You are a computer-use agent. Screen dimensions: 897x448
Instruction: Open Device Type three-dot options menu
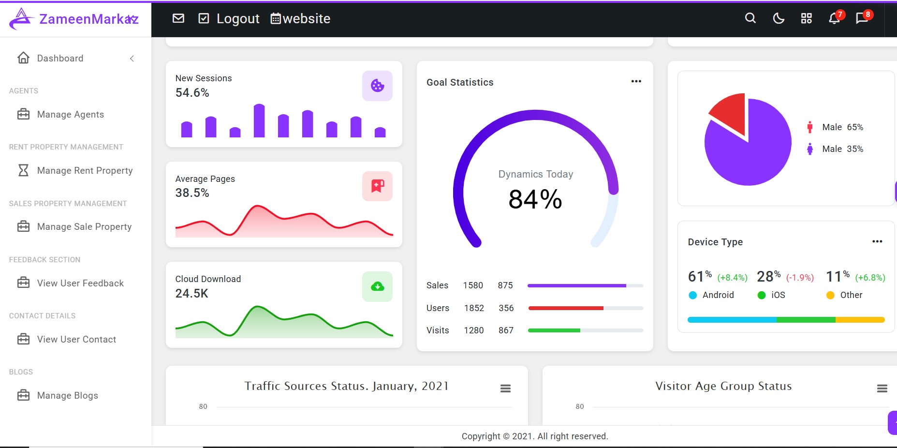click(877, 241)
